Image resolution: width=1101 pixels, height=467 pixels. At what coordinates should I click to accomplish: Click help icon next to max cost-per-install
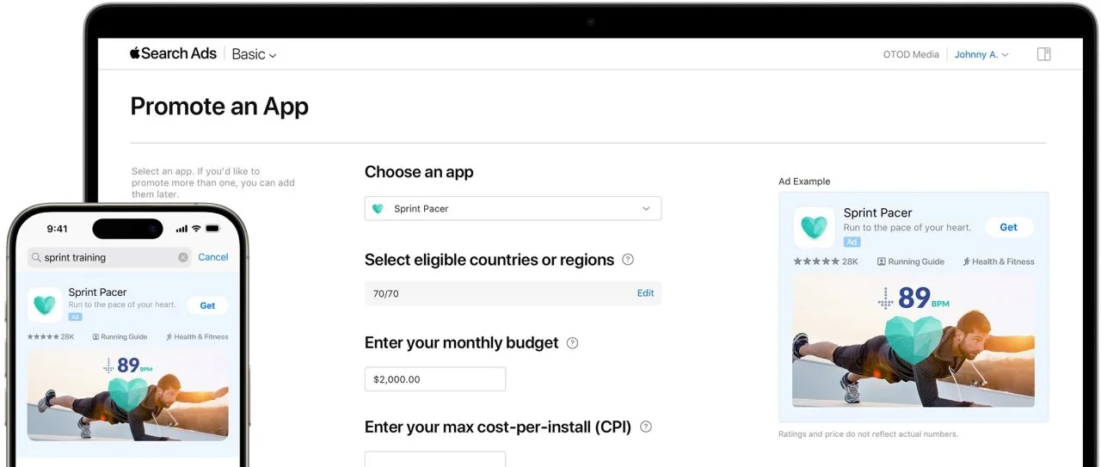tap(646, 427)
